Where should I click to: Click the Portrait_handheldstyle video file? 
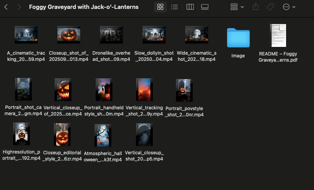pos(104,90)
